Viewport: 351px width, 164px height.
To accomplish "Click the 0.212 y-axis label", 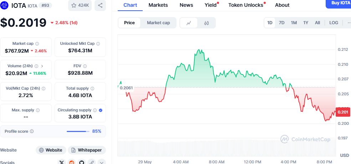I will (x=343, y=49).
